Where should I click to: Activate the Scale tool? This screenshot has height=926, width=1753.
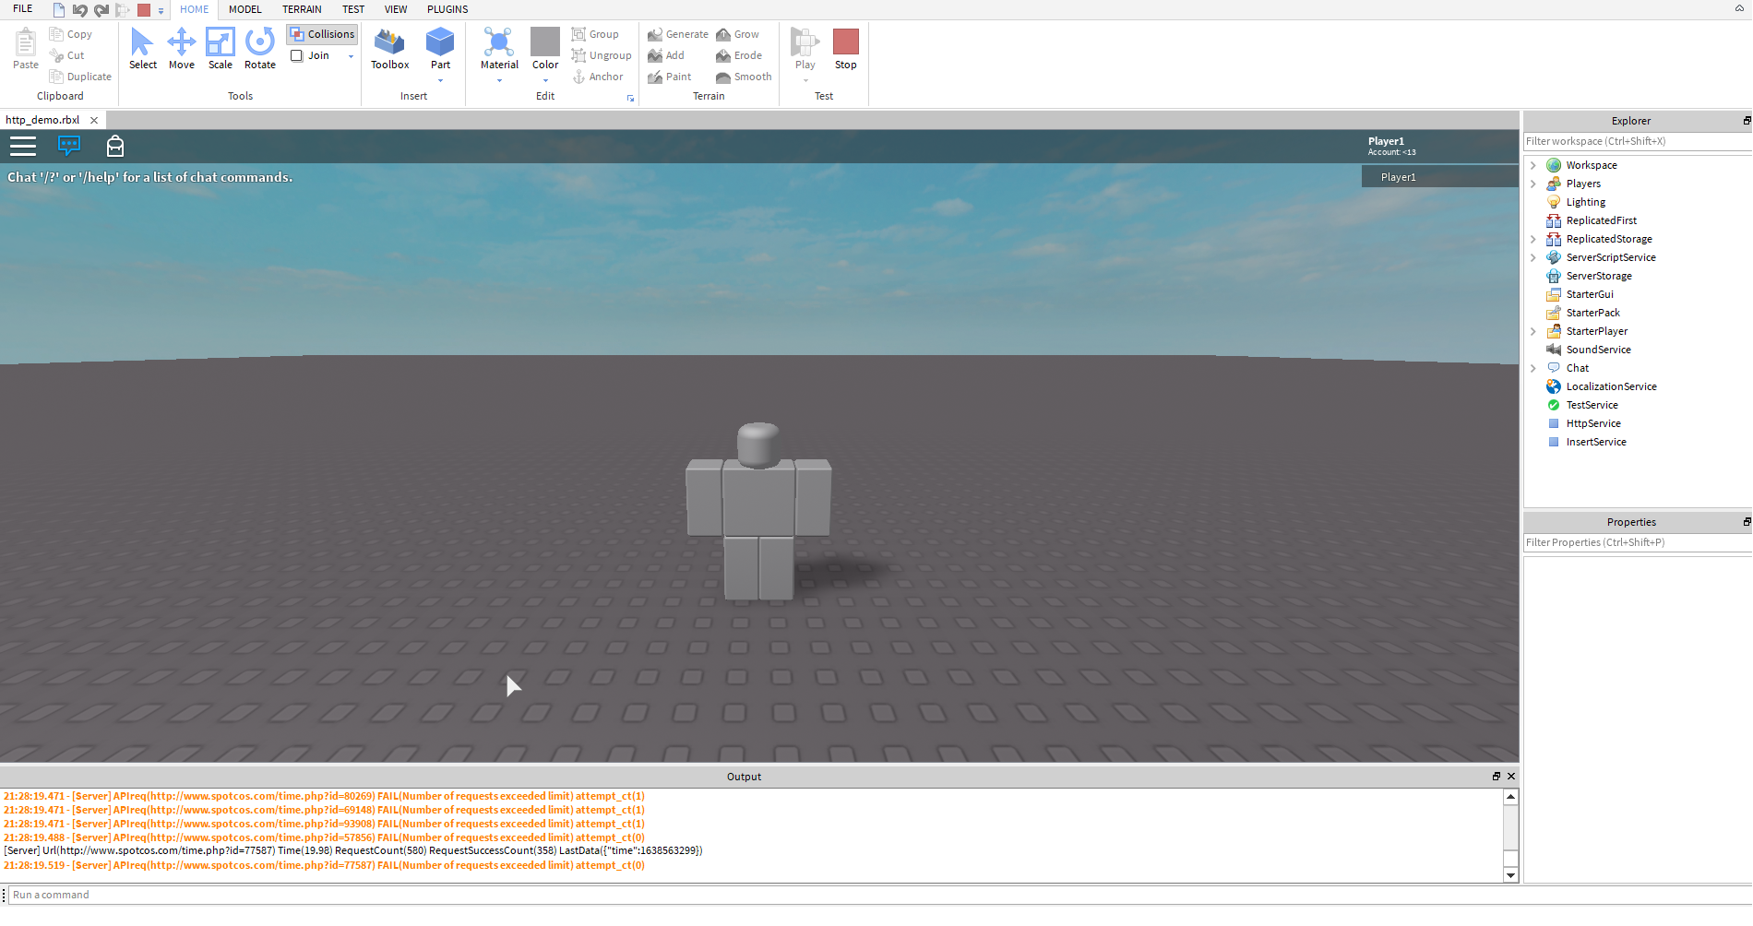pyautogui.click(x=220, y=49)
